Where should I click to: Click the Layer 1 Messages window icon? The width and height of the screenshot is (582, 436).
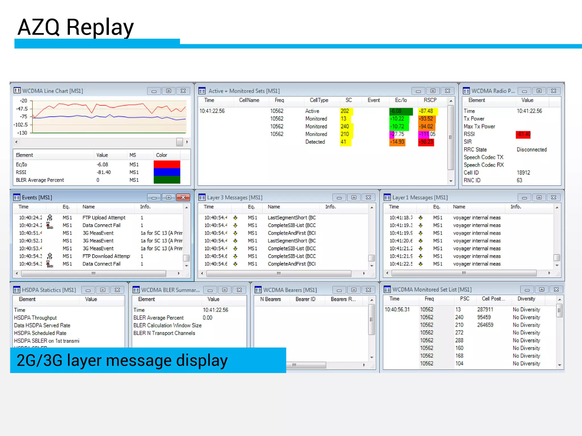coord(387,197)
